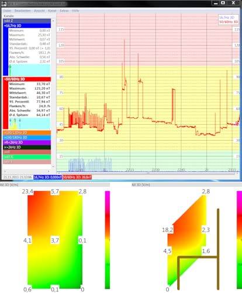
Task: Expand the All Z channel
Action: pos(27,21)
